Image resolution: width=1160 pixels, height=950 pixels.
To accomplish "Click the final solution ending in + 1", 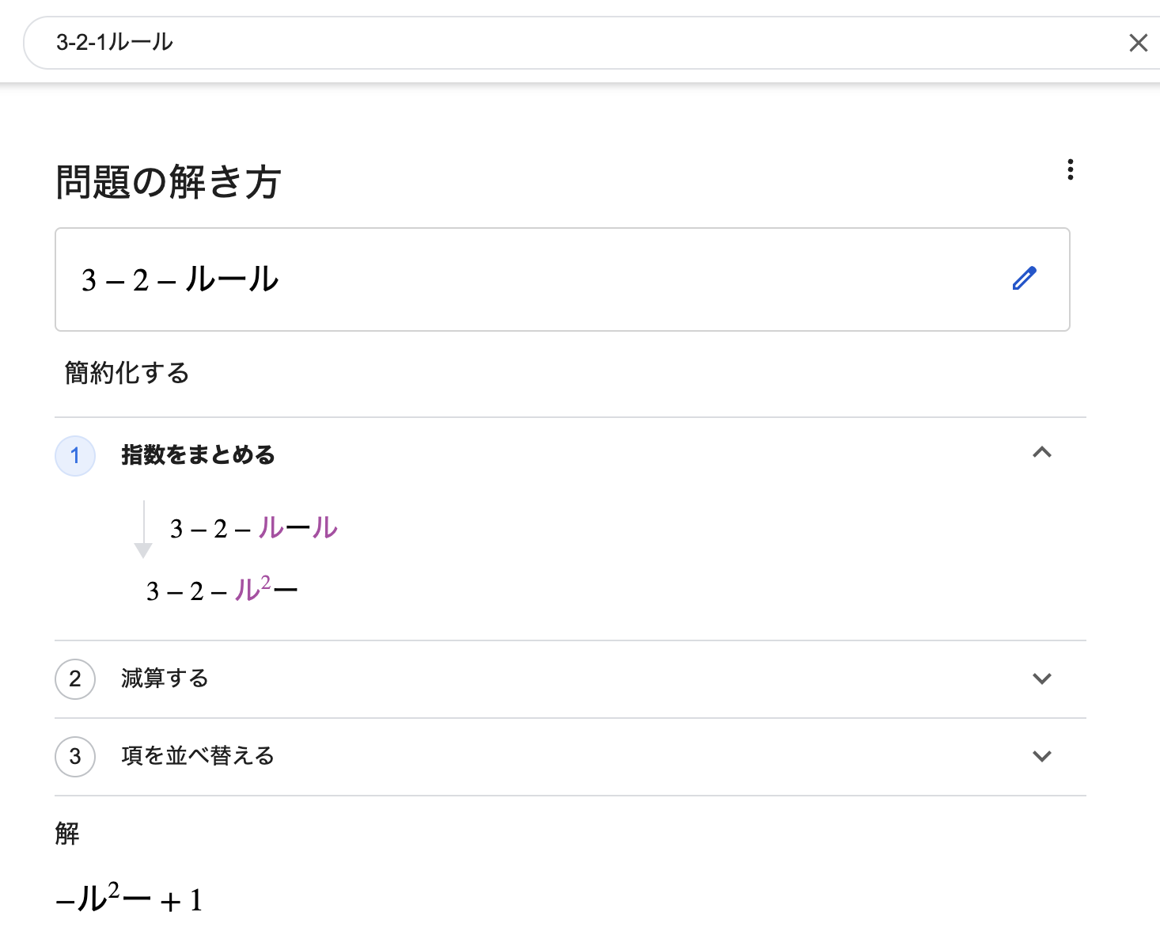I will click(x=129, y=900).
